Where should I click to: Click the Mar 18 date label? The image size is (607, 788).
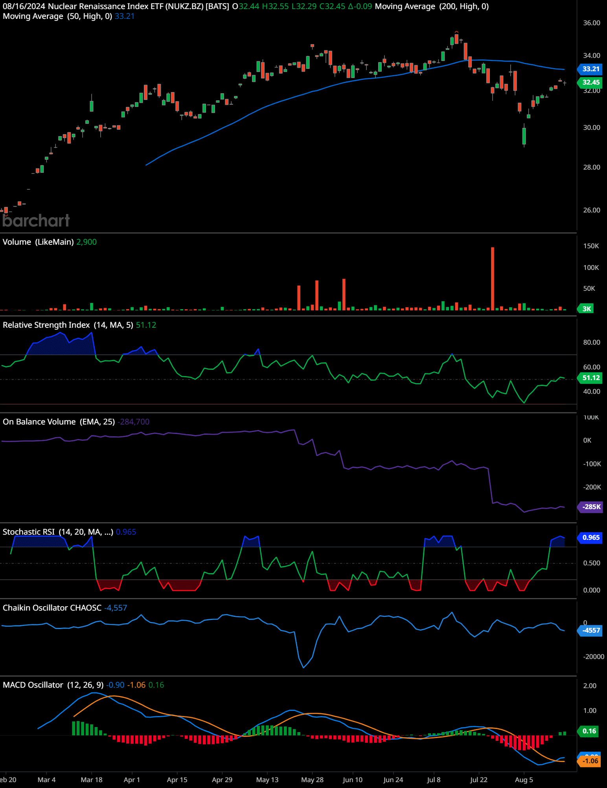(x=91, y=780)
